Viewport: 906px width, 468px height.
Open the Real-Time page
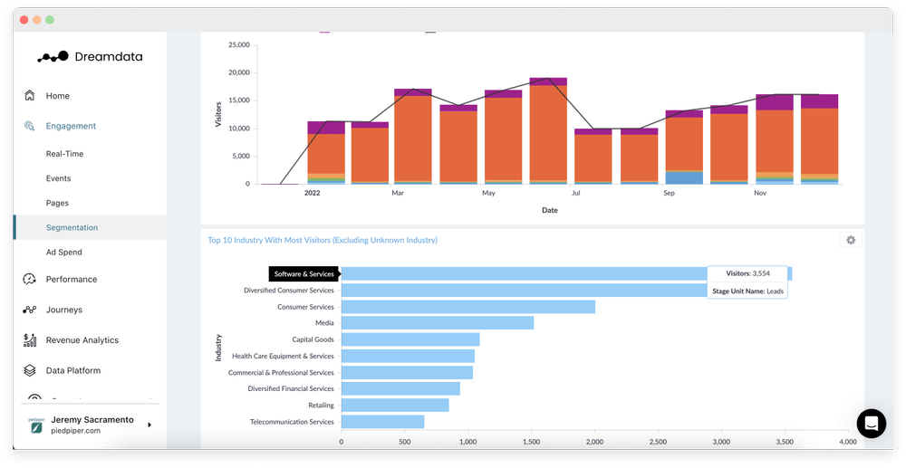pos(64,154)
